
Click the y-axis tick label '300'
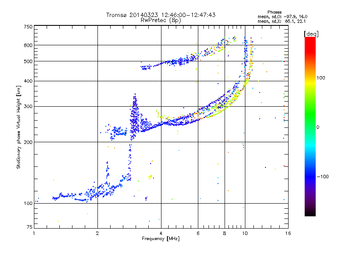(28, 107)
